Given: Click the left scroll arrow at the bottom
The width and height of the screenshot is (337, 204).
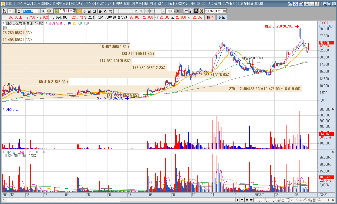Looking at the screenshot, I should (x=4, y=200).
